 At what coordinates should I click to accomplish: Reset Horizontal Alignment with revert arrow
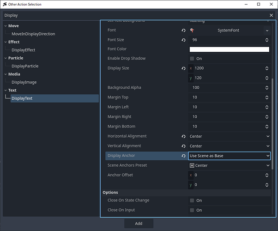184,136
